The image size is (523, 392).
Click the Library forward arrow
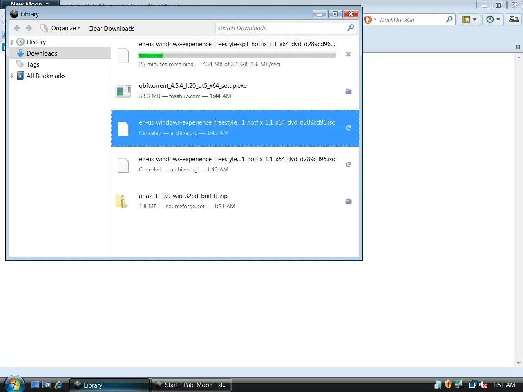click(x=29, y=28)
